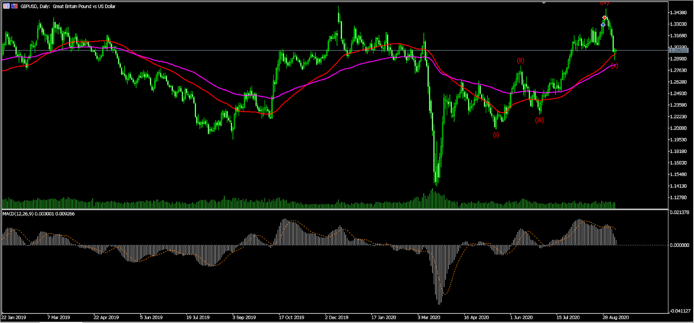The image size is (694, 323).
Task: Select the red sell arrow on the chart
Action: click(x=605, y=18)
